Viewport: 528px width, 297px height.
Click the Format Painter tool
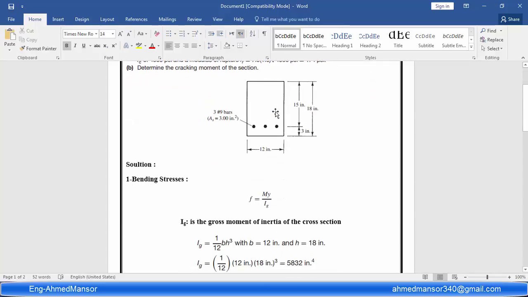(x=38, y=49)
